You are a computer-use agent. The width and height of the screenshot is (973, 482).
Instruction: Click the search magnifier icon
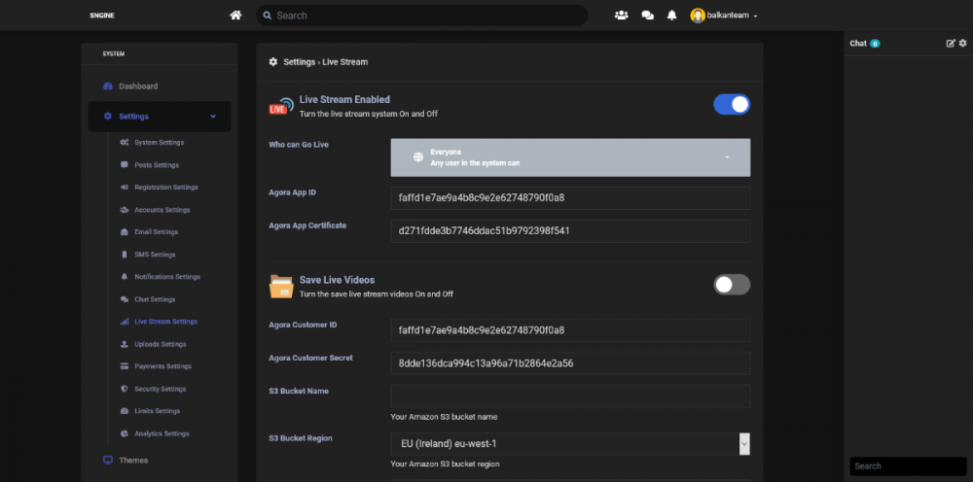tap(268, 16)
